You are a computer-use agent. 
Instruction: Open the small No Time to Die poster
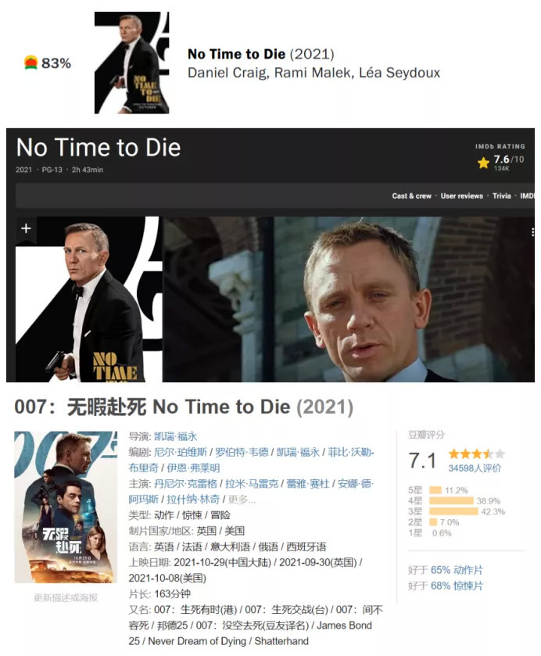coord(132,63)
